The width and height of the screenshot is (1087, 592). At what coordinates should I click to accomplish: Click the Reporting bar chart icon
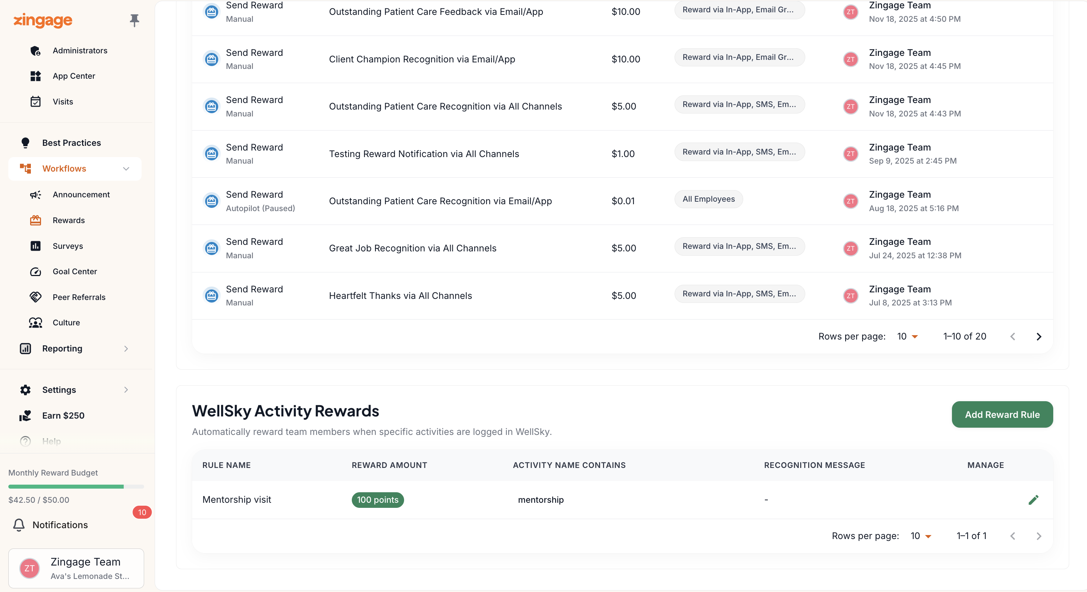pyautogui.click(x=25, y=349)
